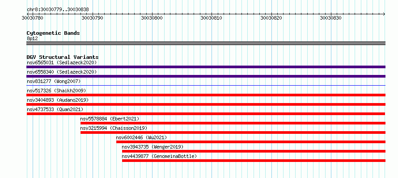398x178 pixels.
Task: Click the red bar under nsv3404893
Action: (206, 104)
